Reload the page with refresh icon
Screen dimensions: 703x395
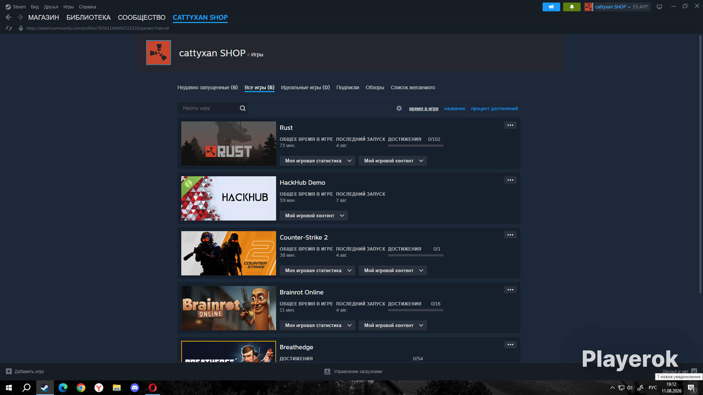(9, 28)
